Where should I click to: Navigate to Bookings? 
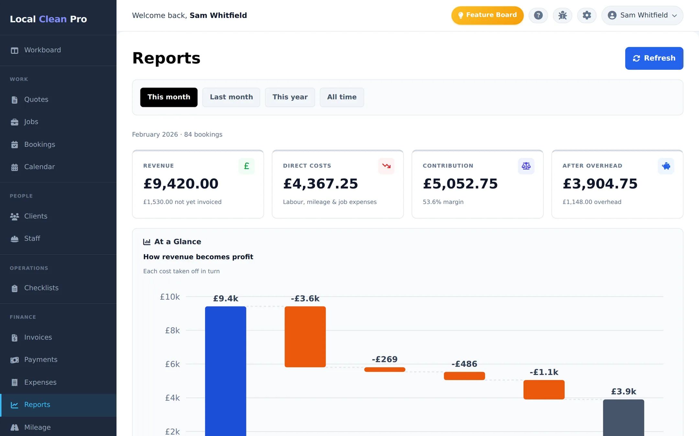[58, 145]
